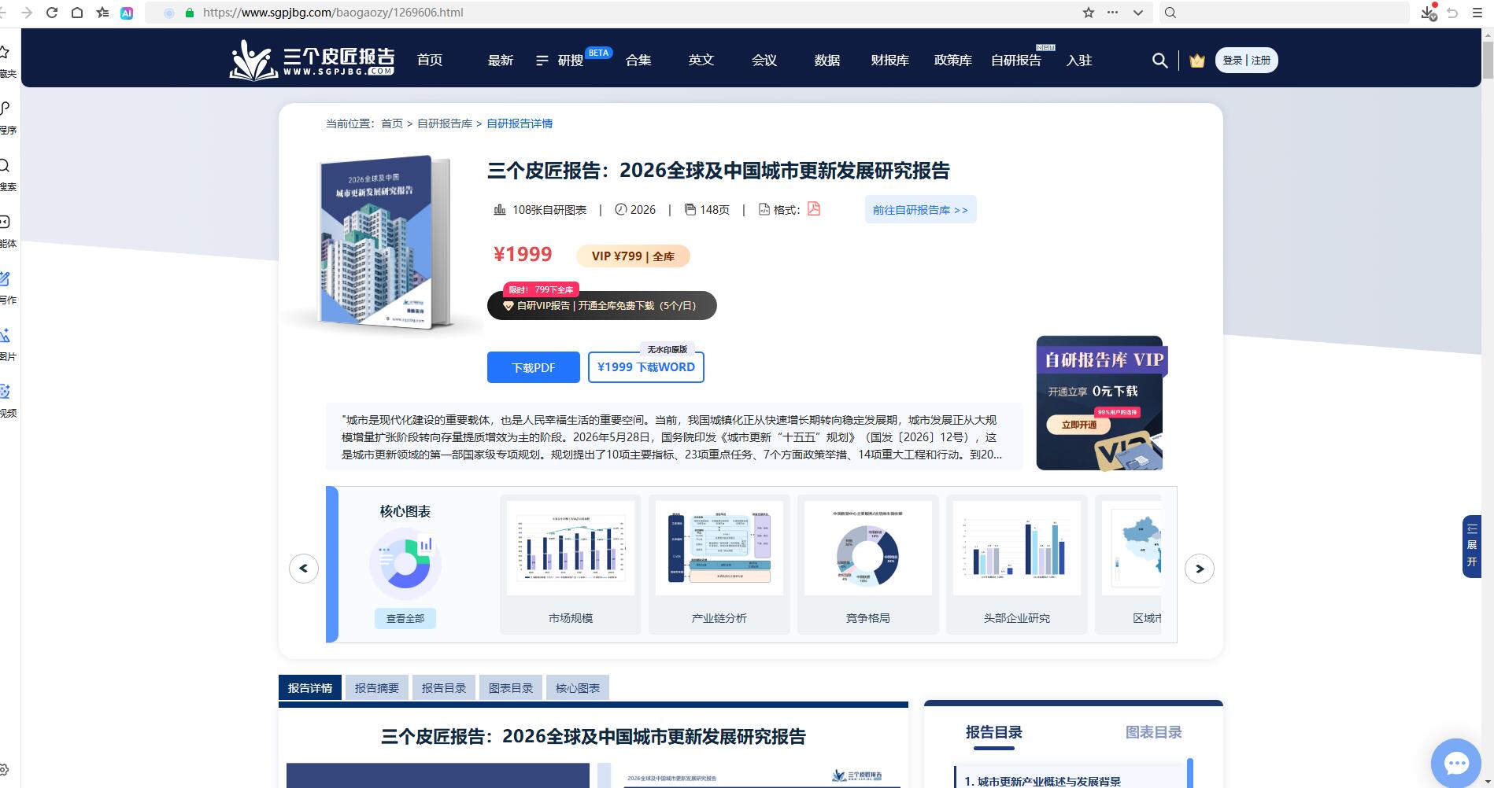Click the 三个皮匠报告 site logo
The width and height of the screenshot is (1494, 788).
pos(312,60)
